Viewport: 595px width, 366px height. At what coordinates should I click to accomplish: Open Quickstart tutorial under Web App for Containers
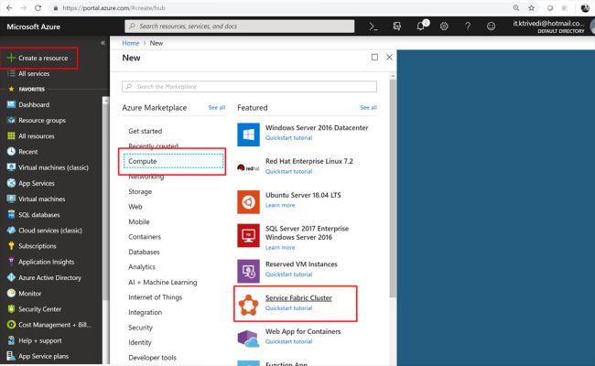(x=288, y=341)
